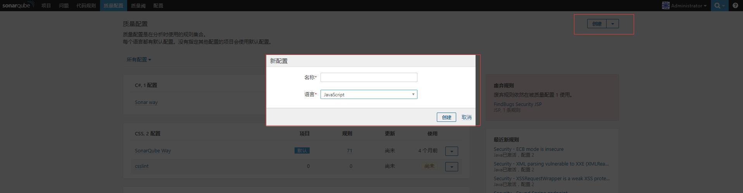
Task: Click the search magnifier icon
Action: pyautogui.click(x=717, y=5)
